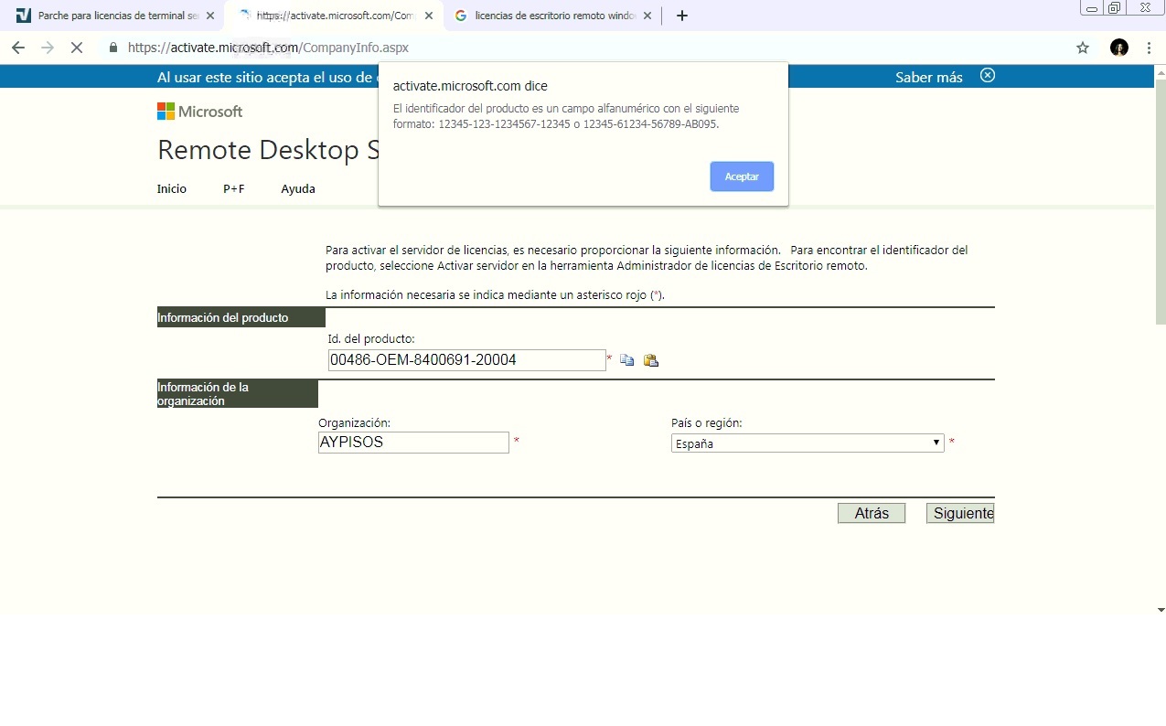Go to the Inicio navigation link
The width and height of the screenshot is (1166, 726).
coord(171,189)
